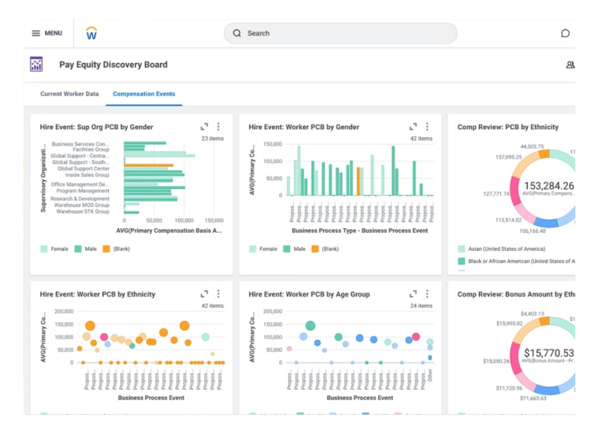
Task: Click Female legend swatch in Sup Org chart
Action: [x=44, y=249]
